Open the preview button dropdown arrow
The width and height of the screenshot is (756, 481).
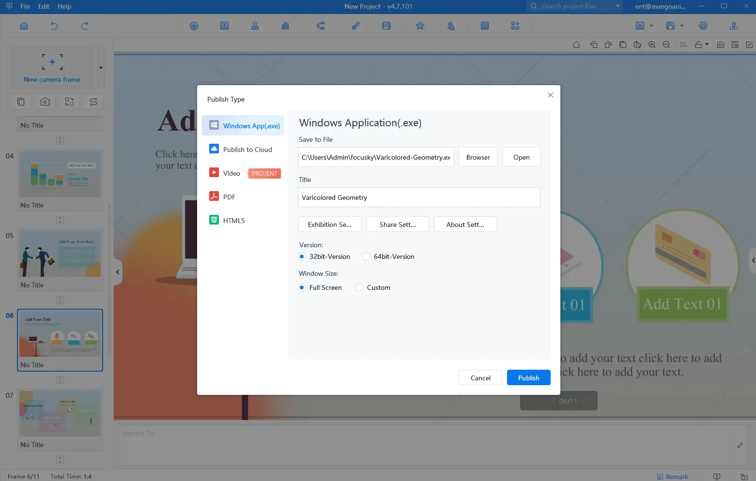651,26
